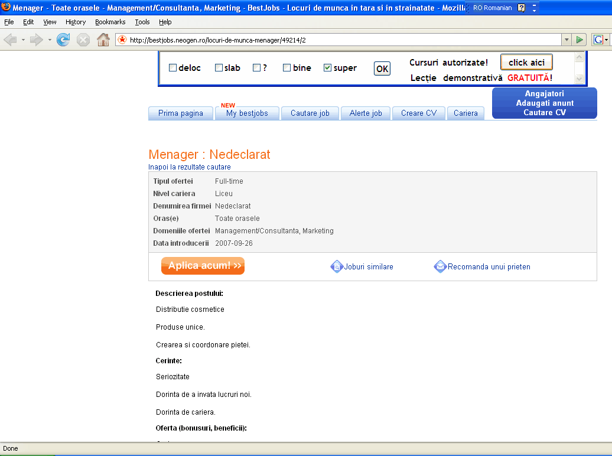Go to the Creare CV tab

(419, 113)
